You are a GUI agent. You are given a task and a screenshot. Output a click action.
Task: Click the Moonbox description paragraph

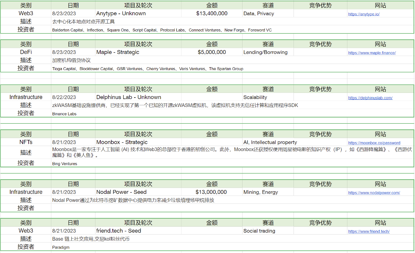tap(232, 152)
